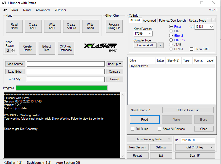The width and height of the screenshot is (221, 164).
Task: Click the console type help question button
Action: [x=160, y=45]
